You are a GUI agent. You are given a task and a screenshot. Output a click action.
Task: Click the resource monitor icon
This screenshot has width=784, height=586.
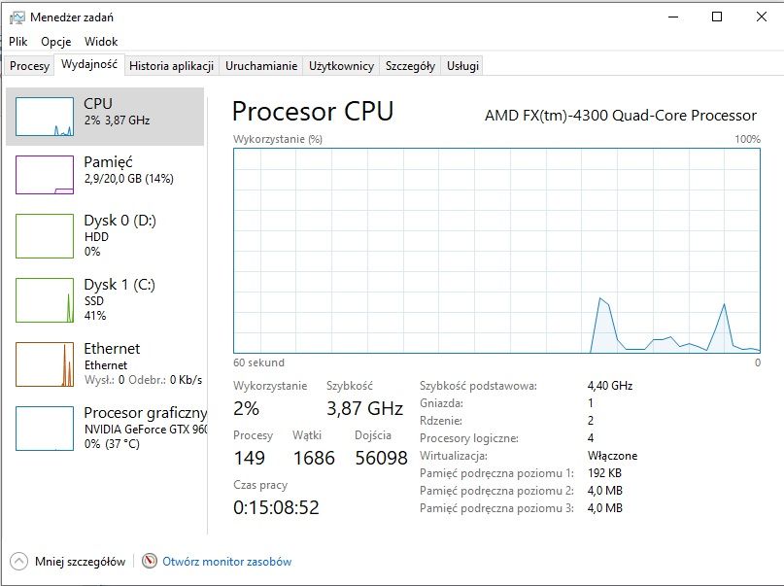149,561
